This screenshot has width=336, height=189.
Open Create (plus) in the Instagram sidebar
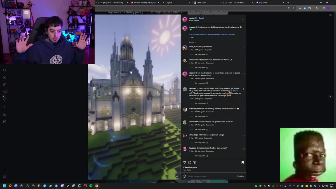(5, 107)
